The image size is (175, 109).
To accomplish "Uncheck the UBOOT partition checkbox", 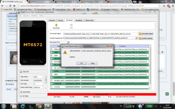I will pyautogui.click(x=51, y=58).
